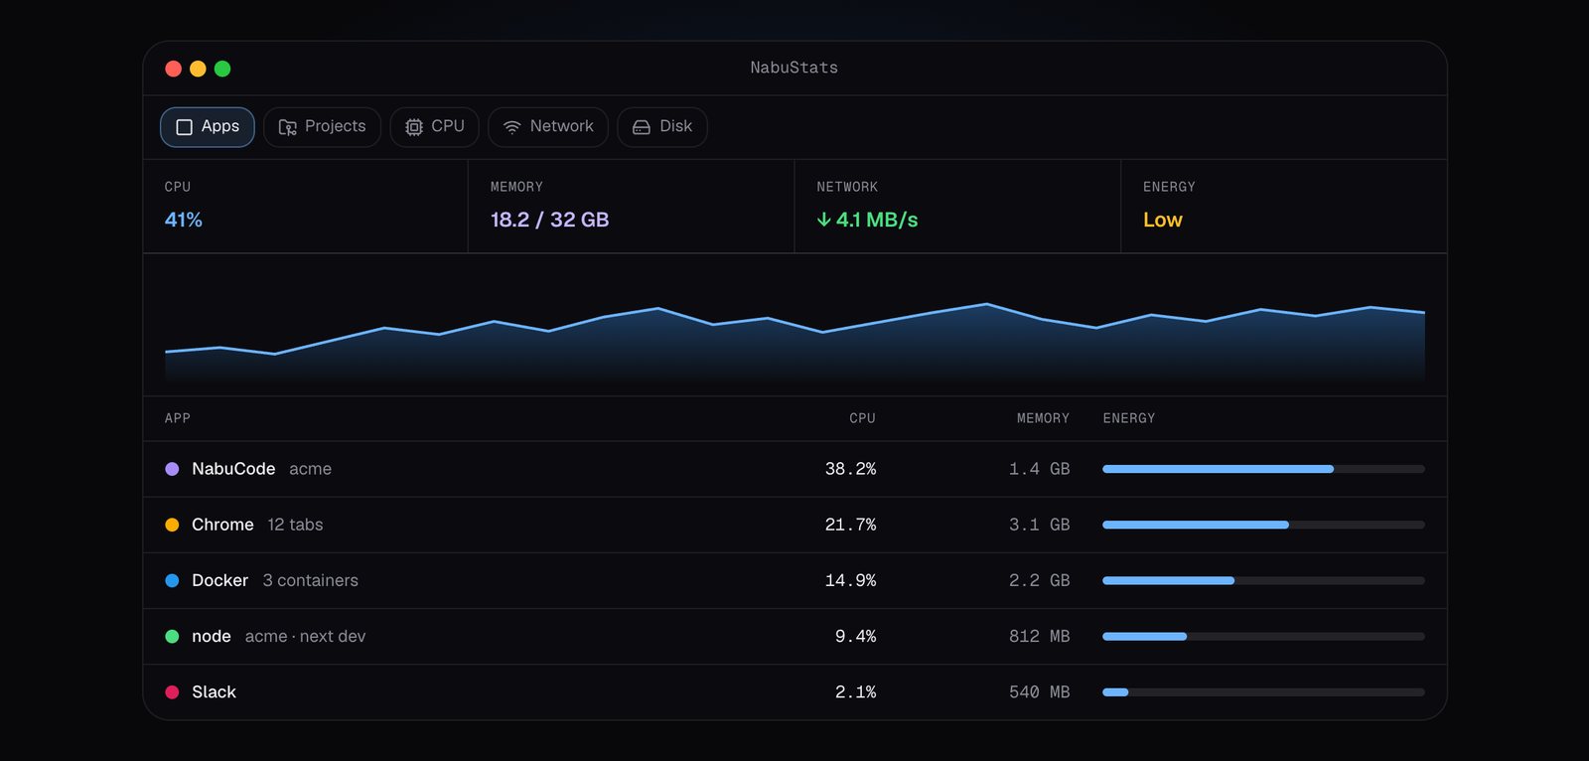
Task: Click the CPU summary card label
Action: tap(178, 187)
